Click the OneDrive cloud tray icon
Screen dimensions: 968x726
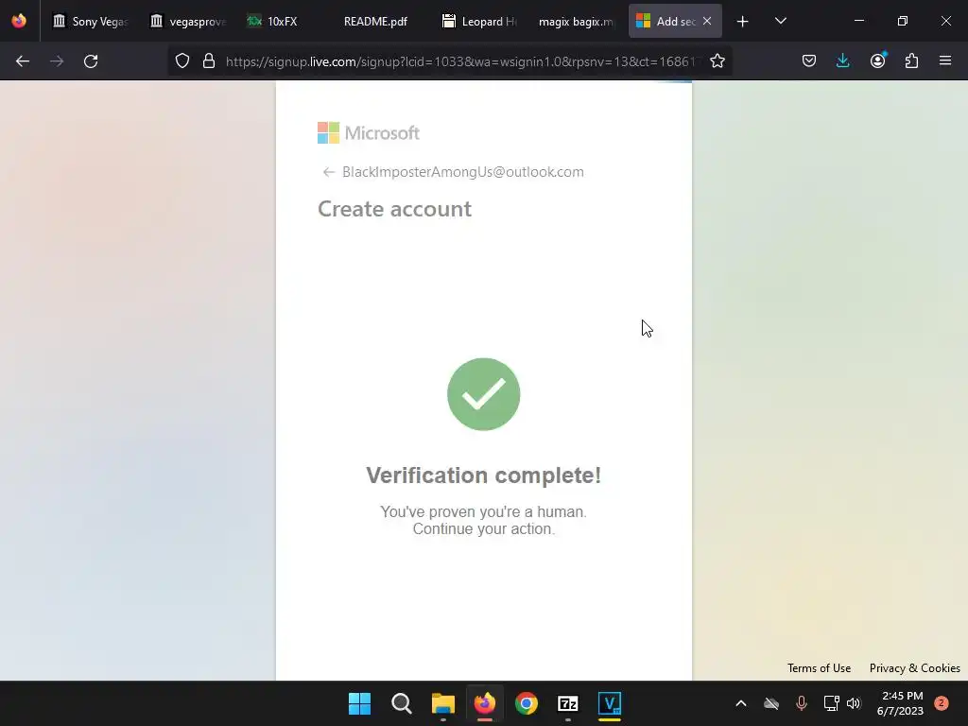tap(771, 703)
